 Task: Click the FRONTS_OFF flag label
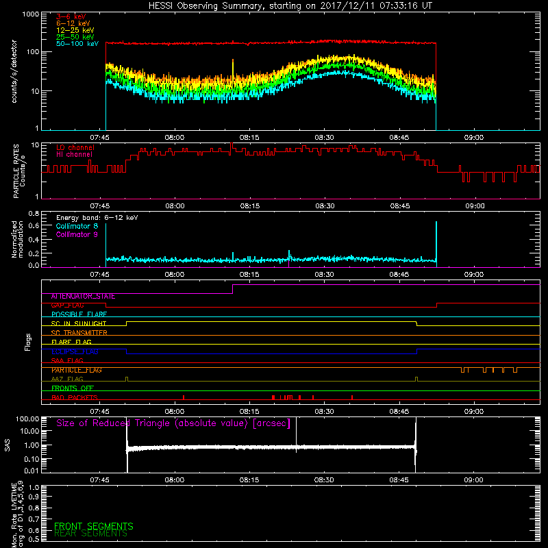tap(73, 388)
